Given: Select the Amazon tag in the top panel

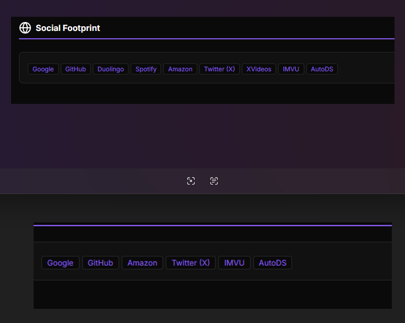Looking at the screenshot, I should [x=180, y=69].
